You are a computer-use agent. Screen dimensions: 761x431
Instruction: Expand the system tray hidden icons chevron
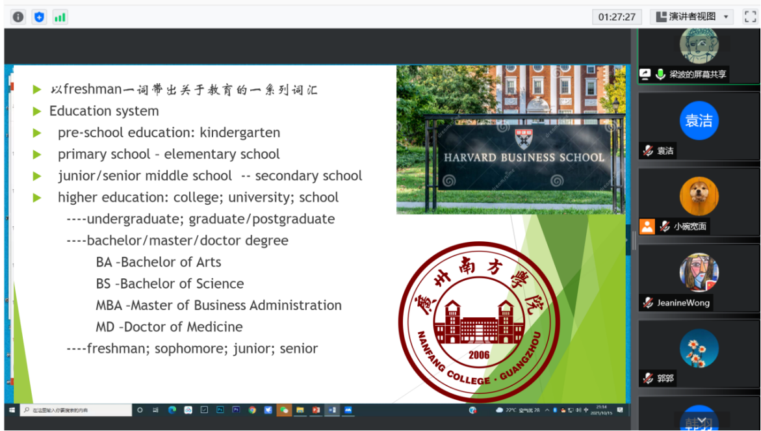547,410
